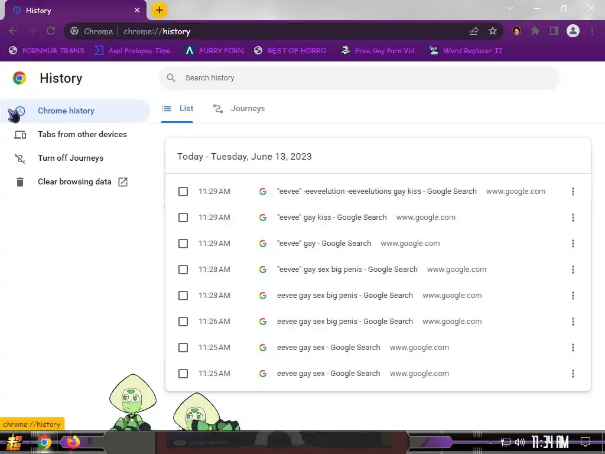This screenshot has width=605, height=454.
Task: Open the network tray icon
Action: [x=506, y=442]
